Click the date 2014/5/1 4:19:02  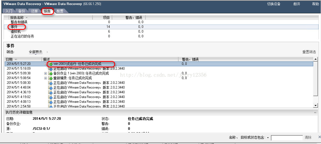click(19, 97)
